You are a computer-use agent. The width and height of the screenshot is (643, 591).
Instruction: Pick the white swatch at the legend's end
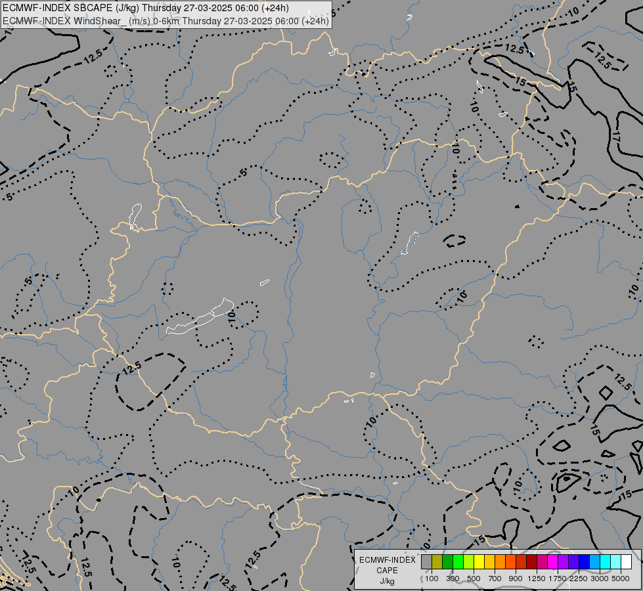click(626, 562)
